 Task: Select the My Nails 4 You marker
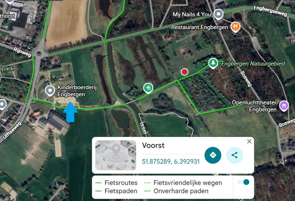point(218,14)
